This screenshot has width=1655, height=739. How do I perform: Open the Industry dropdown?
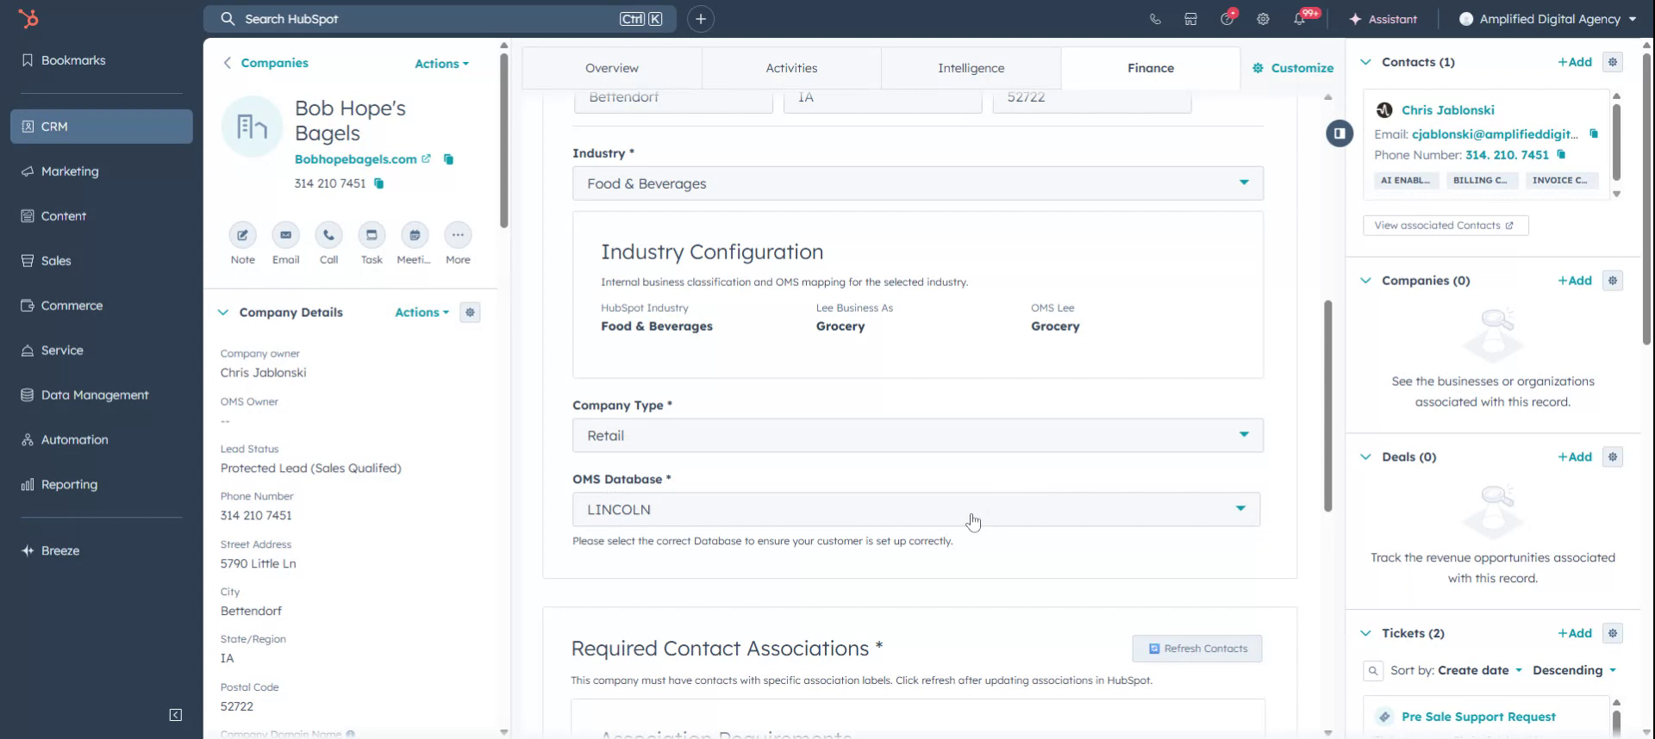click(917, 183)
